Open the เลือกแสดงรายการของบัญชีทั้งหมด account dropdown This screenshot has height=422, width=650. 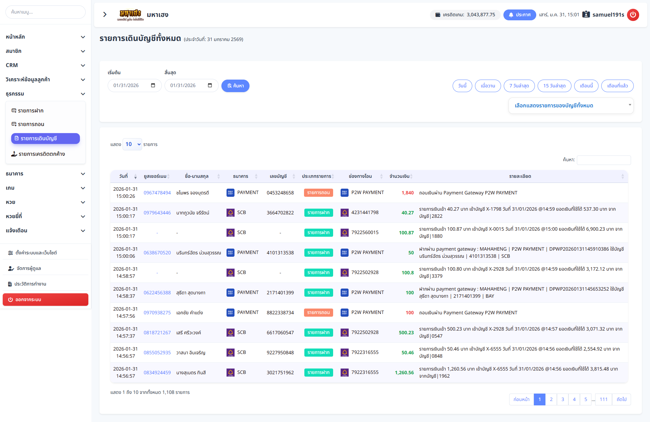571,106
